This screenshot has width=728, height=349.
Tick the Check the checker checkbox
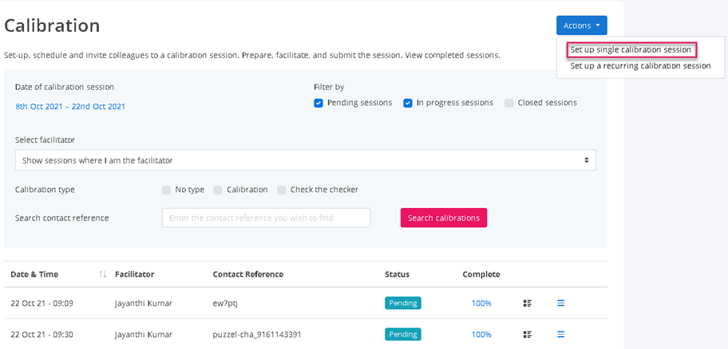coord(282,190)
